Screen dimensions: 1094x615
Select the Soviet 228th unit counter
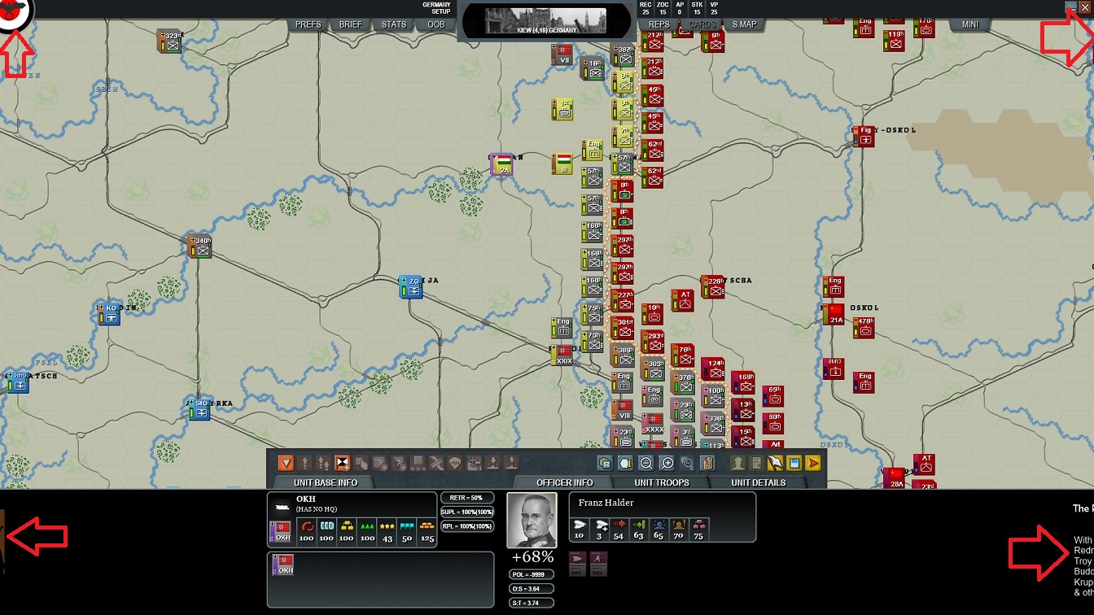[x=713, y=286]
